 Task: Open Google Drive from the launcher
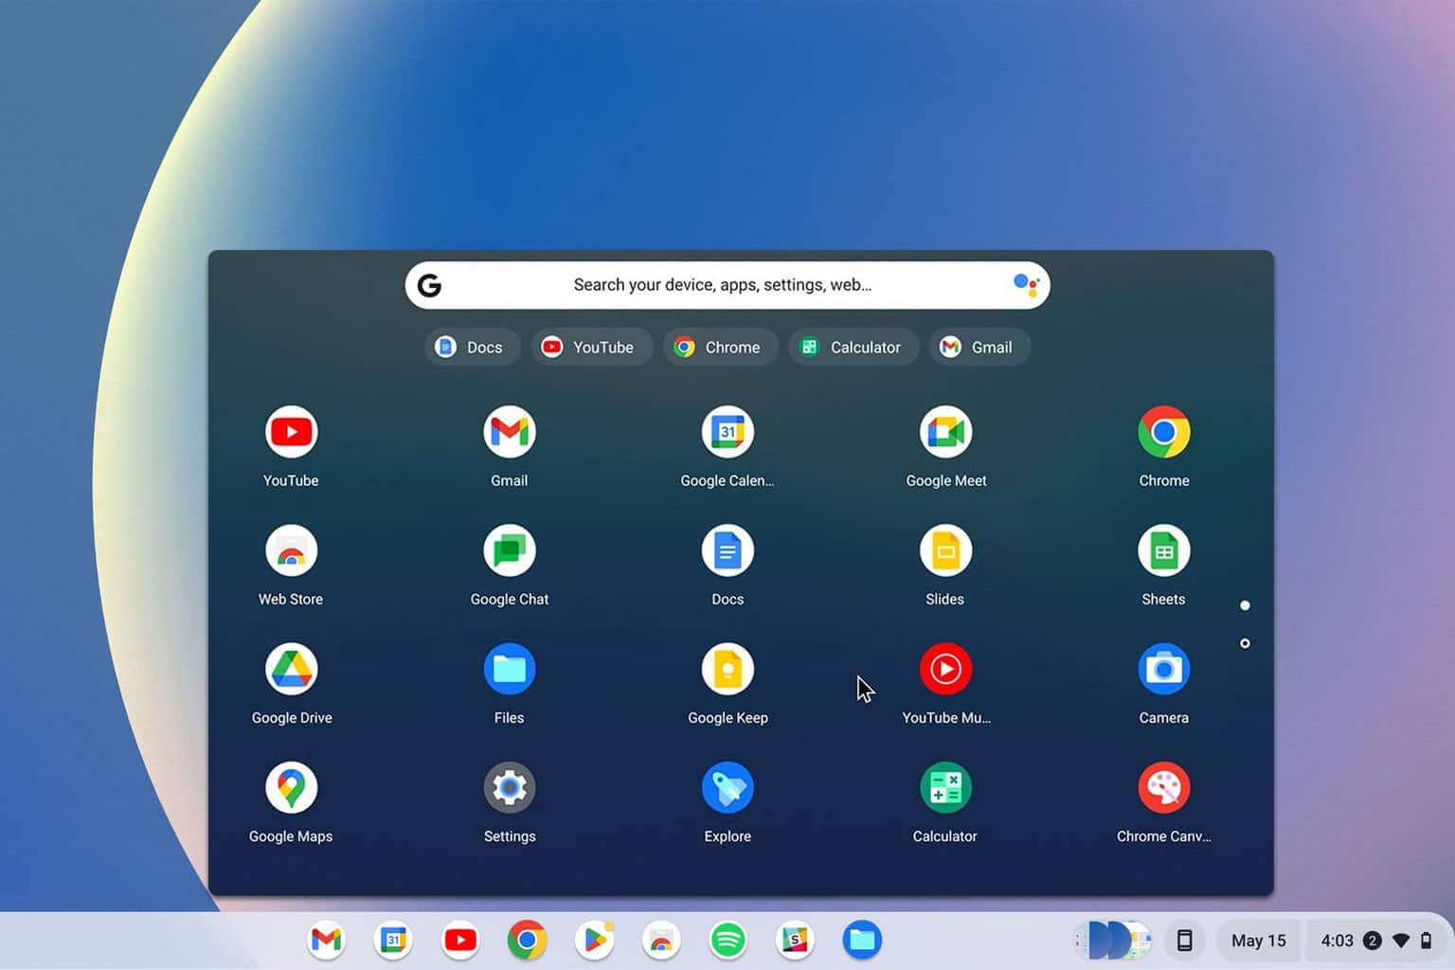click(x=291, y=669)
